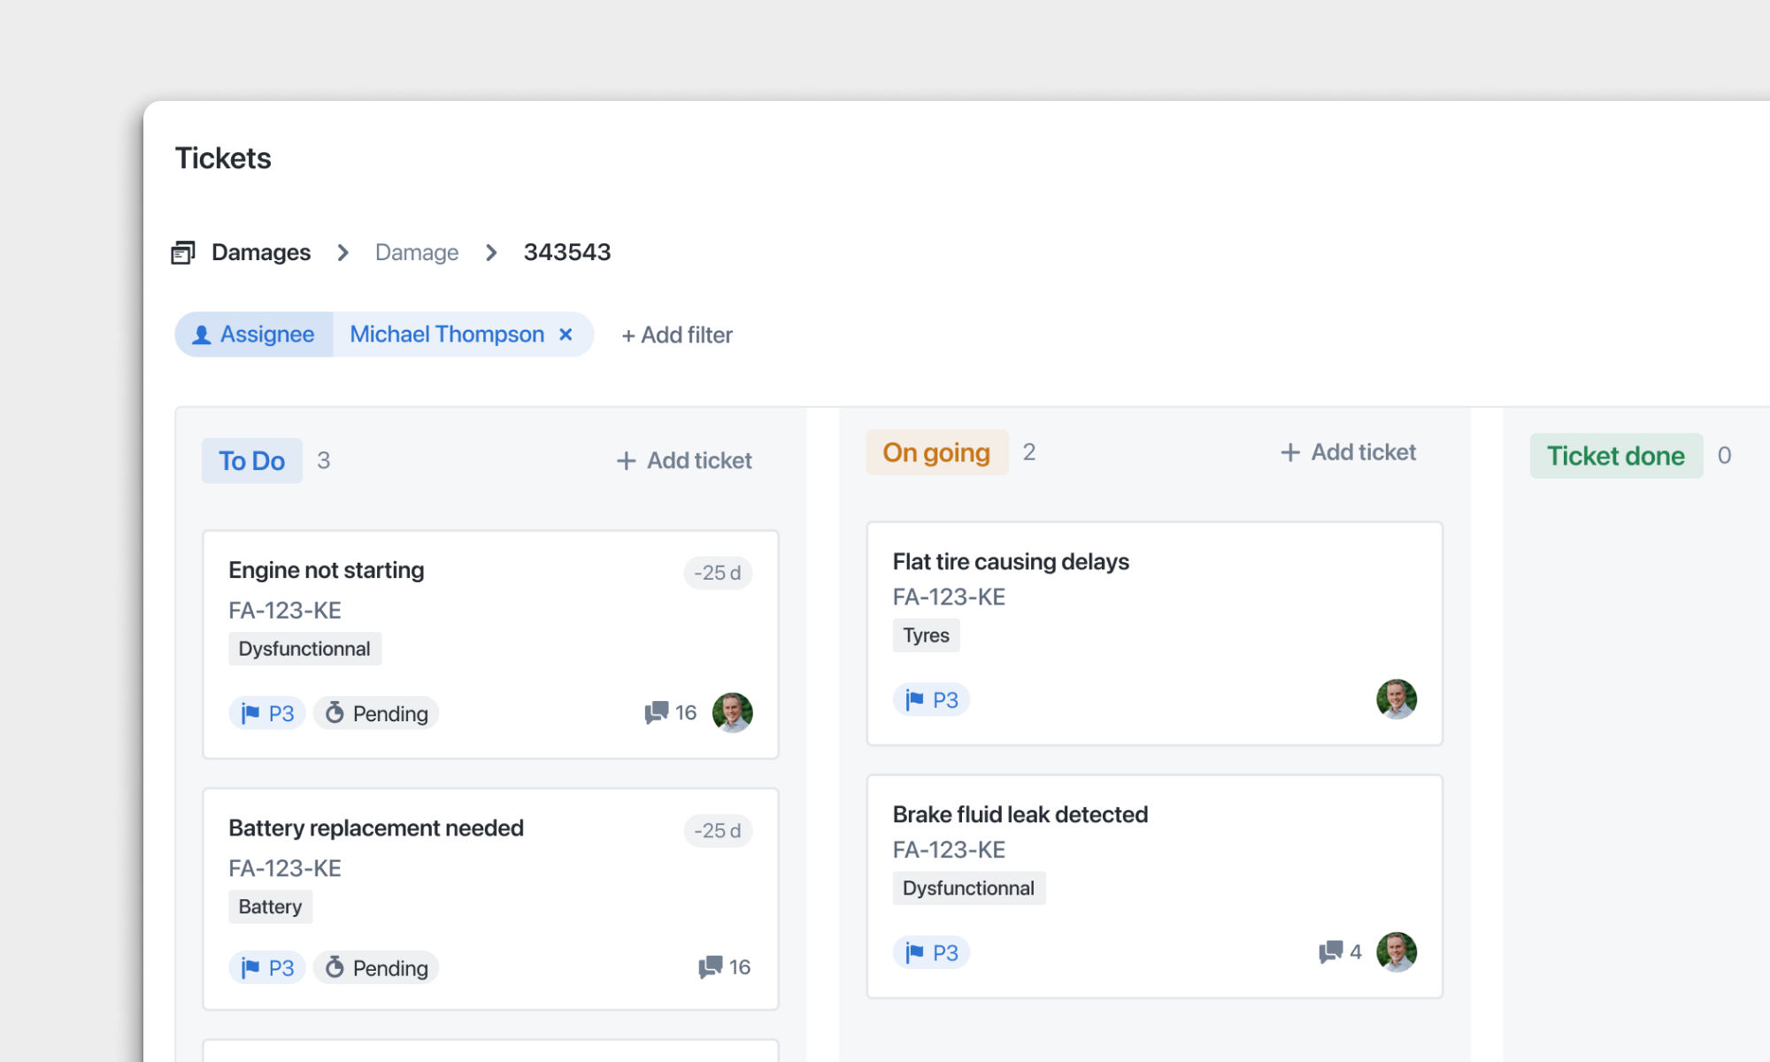Viewport: 1770px width, 1062px height.
Task: Click P3 priority flag on Battery replacement
Action: click(267, 967)
